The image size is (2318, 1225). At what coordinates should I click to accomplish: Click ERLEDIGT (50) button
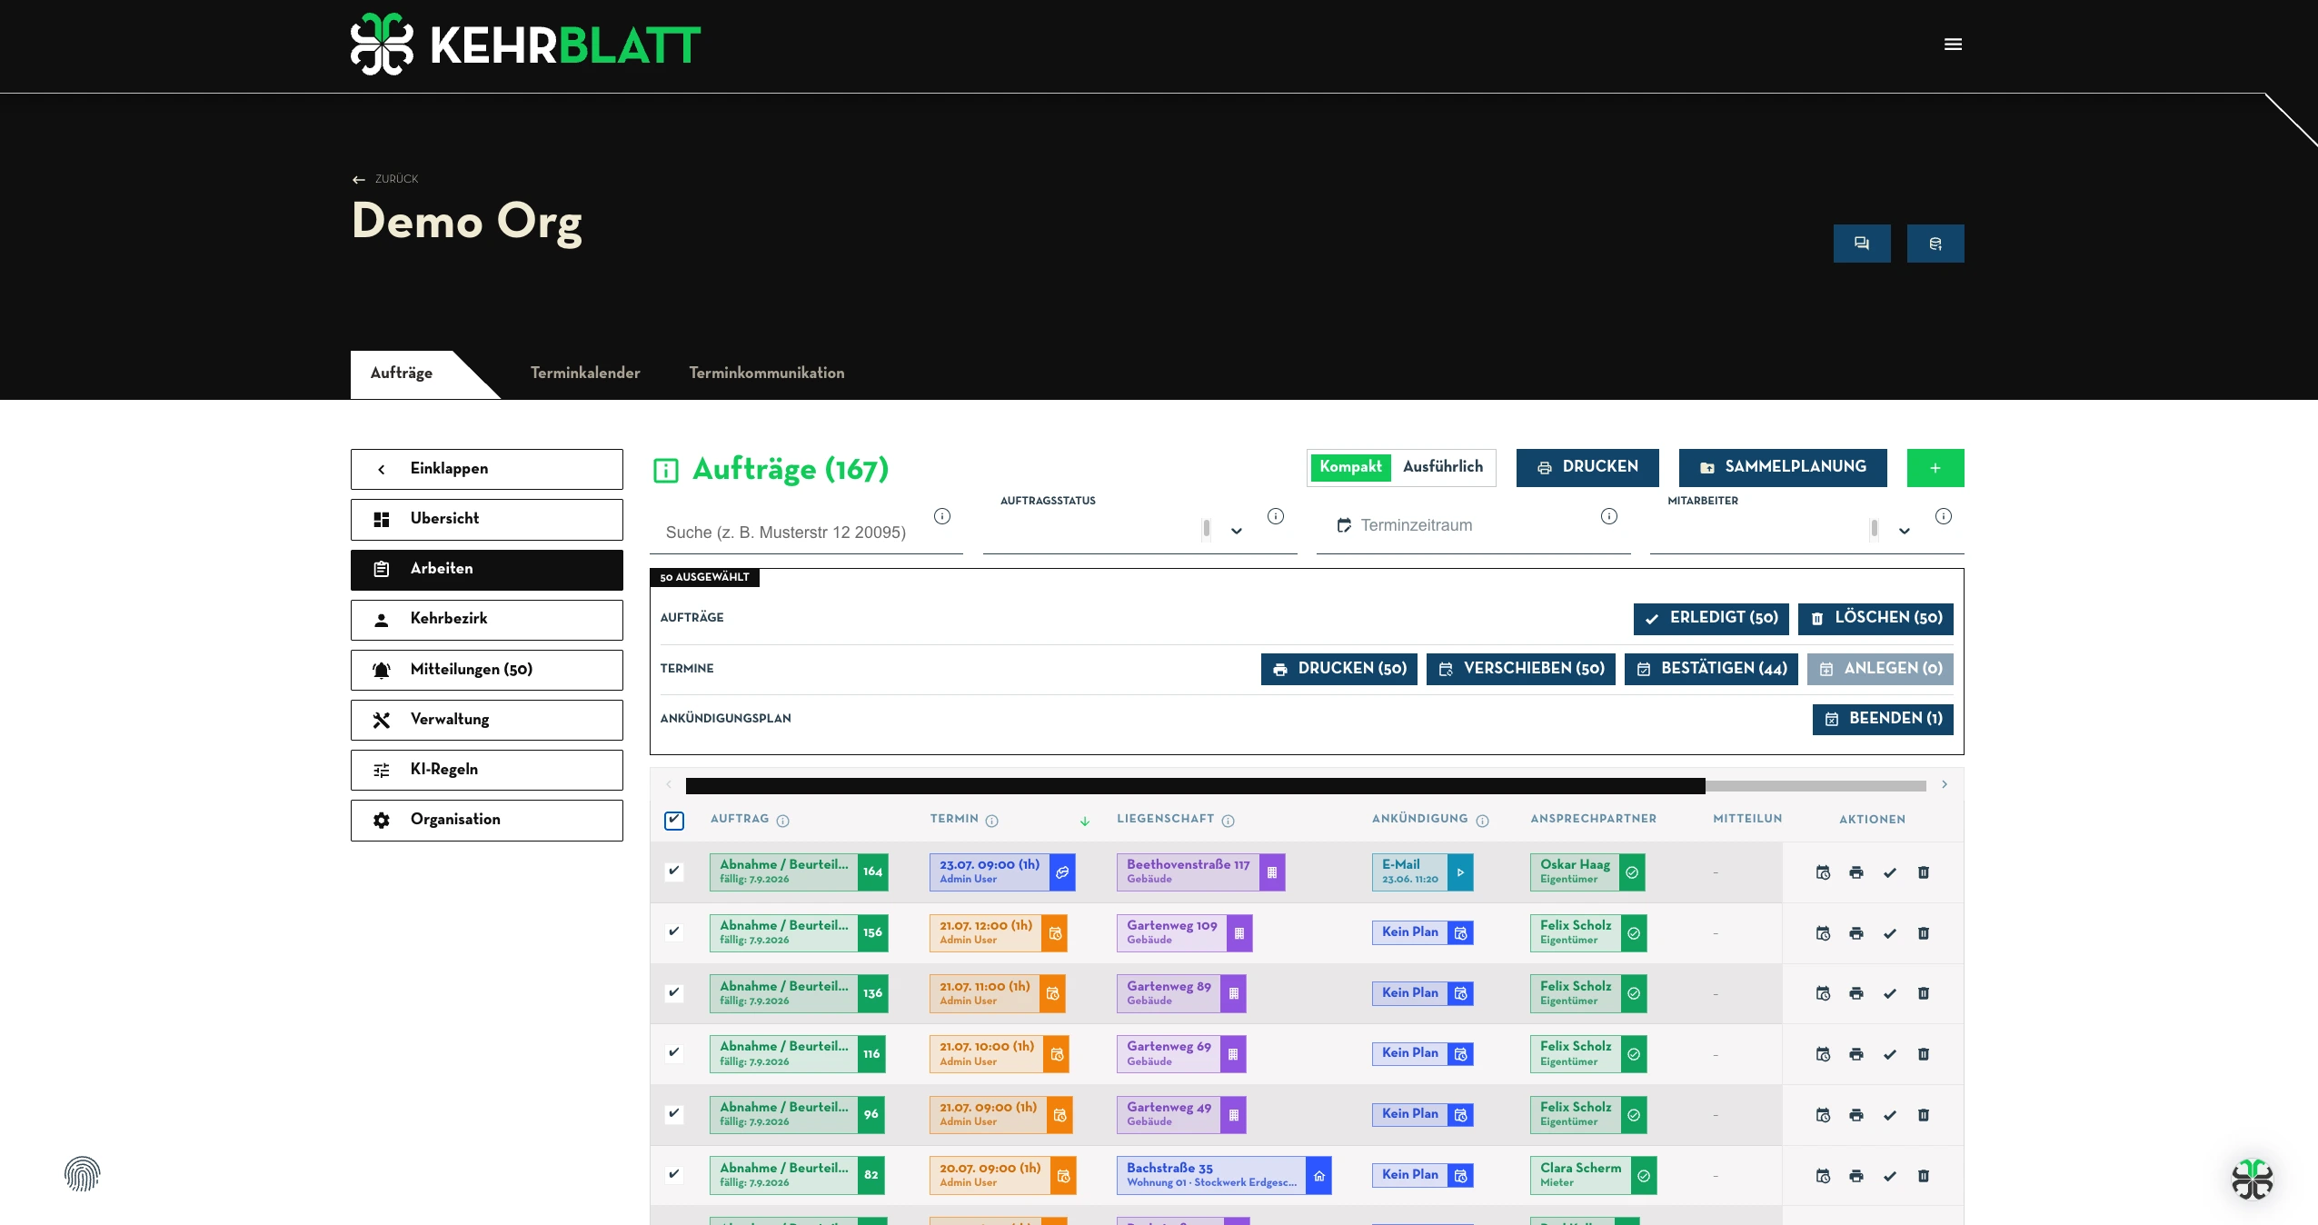pos(1711,618)
